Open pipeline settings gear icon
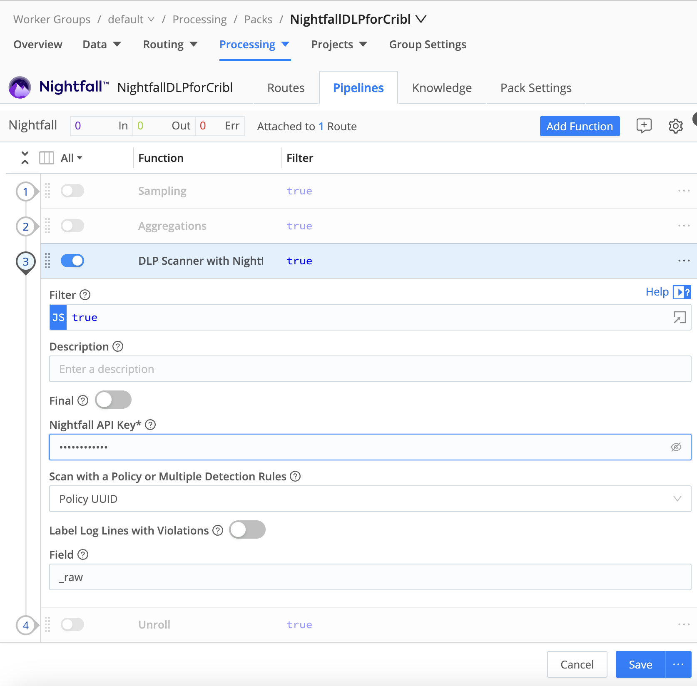Screen dimensions: 697x686 (x=675, y=126)
